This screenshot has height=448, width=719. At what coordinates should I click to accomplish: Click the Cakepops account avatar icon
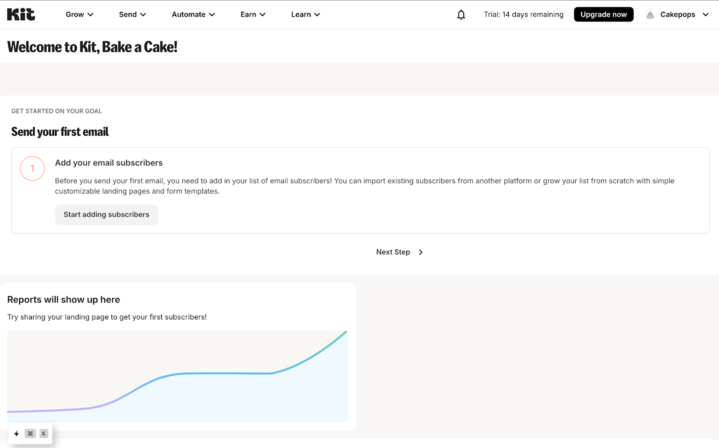point(650,15)
